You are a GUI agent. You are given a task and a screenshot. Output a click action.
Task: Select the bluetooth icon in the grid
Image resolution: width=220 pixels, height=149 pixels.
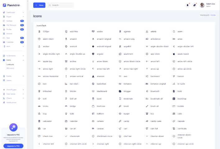(x=147, y=91)
